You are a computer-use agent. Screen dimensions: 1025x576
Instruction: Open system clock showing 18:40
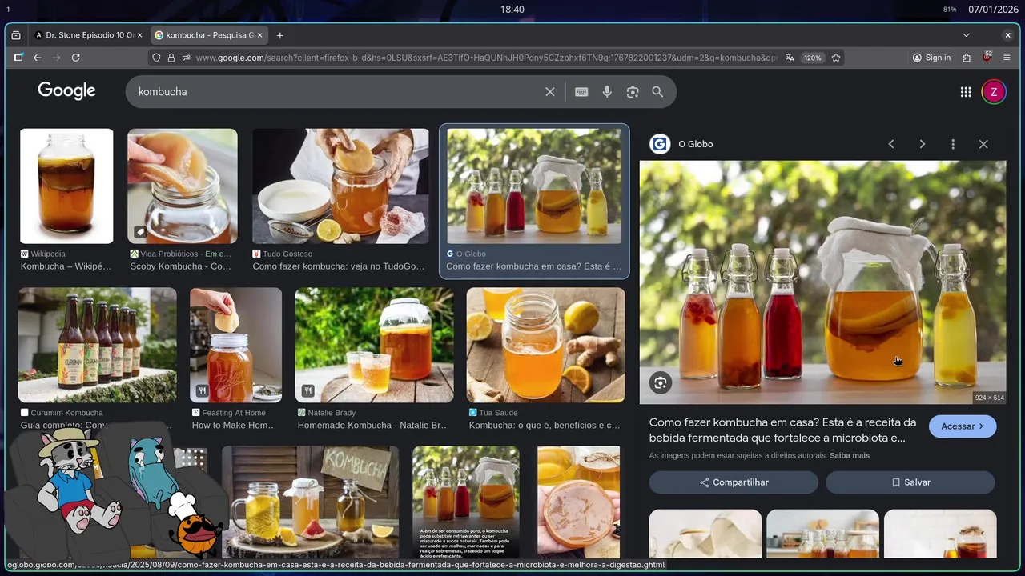tap(512, 9)
